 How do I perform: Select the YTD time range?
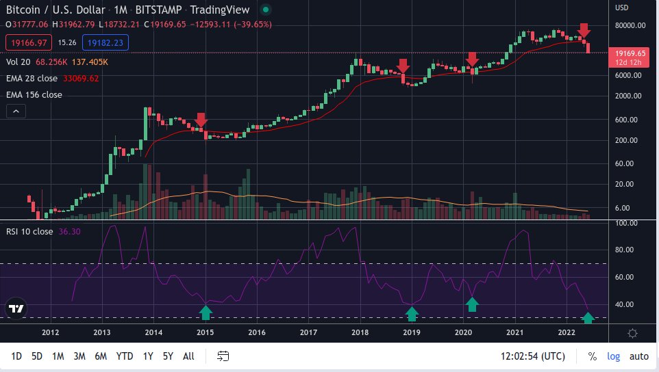tap(125, 356)
